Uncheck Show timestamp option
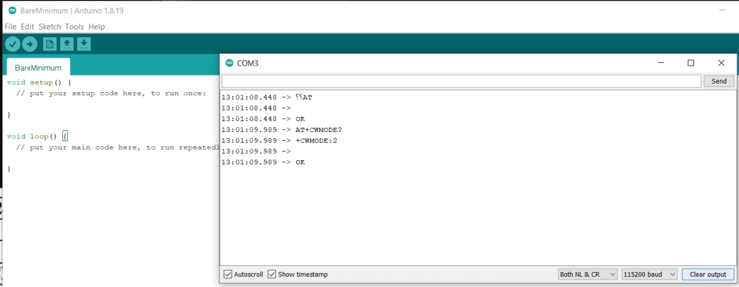The height and width of the screenshot is (287, 739). point(272,274)
